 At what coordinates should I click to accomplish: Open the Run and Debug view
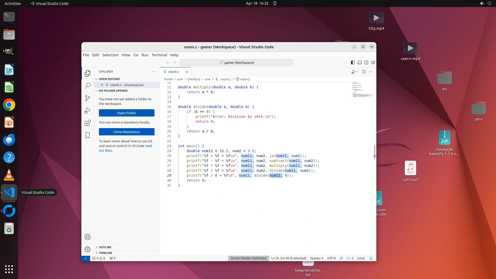click(x=88, y=111)
